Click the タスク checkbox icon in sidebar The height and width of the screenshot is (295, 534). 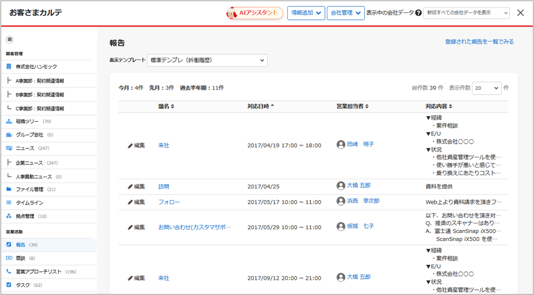(9, 285)
